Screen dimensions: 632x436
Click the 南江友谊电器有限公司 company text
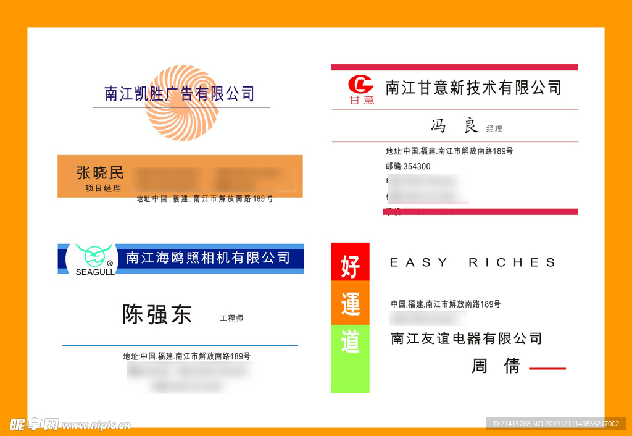466,338
